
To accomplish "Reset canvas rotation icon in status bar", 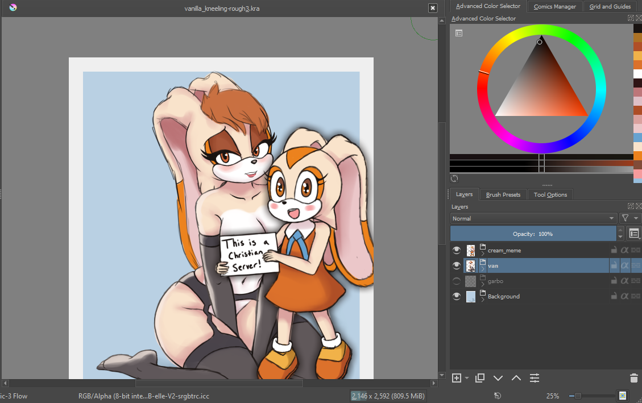I will [497, 396].
